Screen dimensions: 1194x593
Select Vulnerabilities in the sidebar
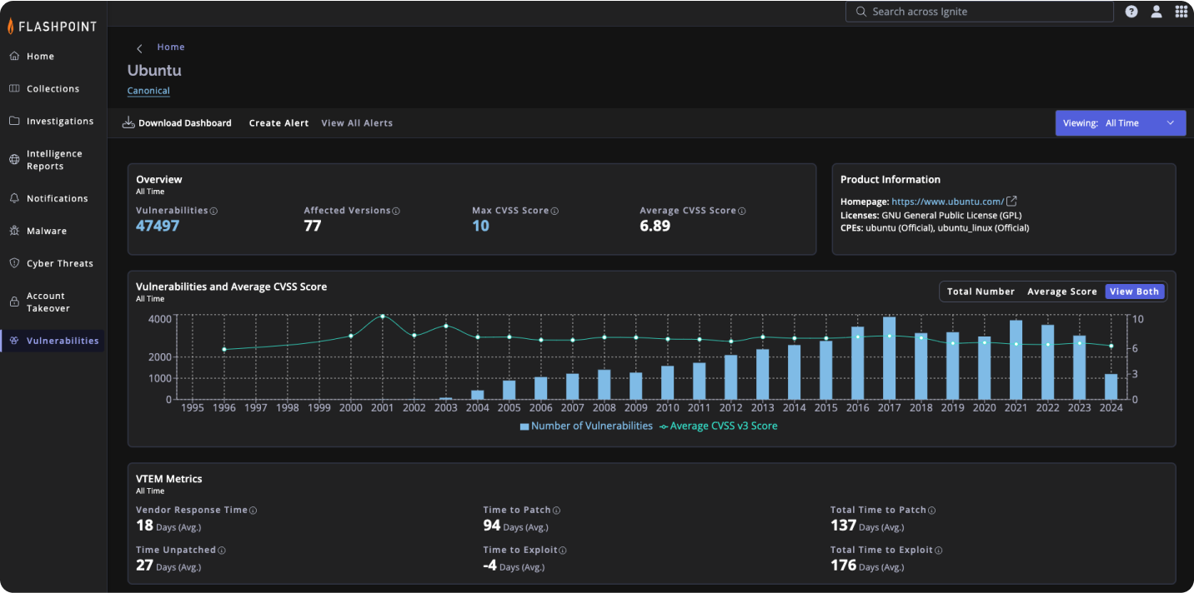click(53, 341)
